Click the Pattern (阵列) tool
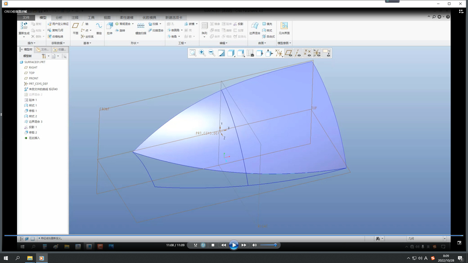The image size is (468, 263). click(x=204, y=29)
